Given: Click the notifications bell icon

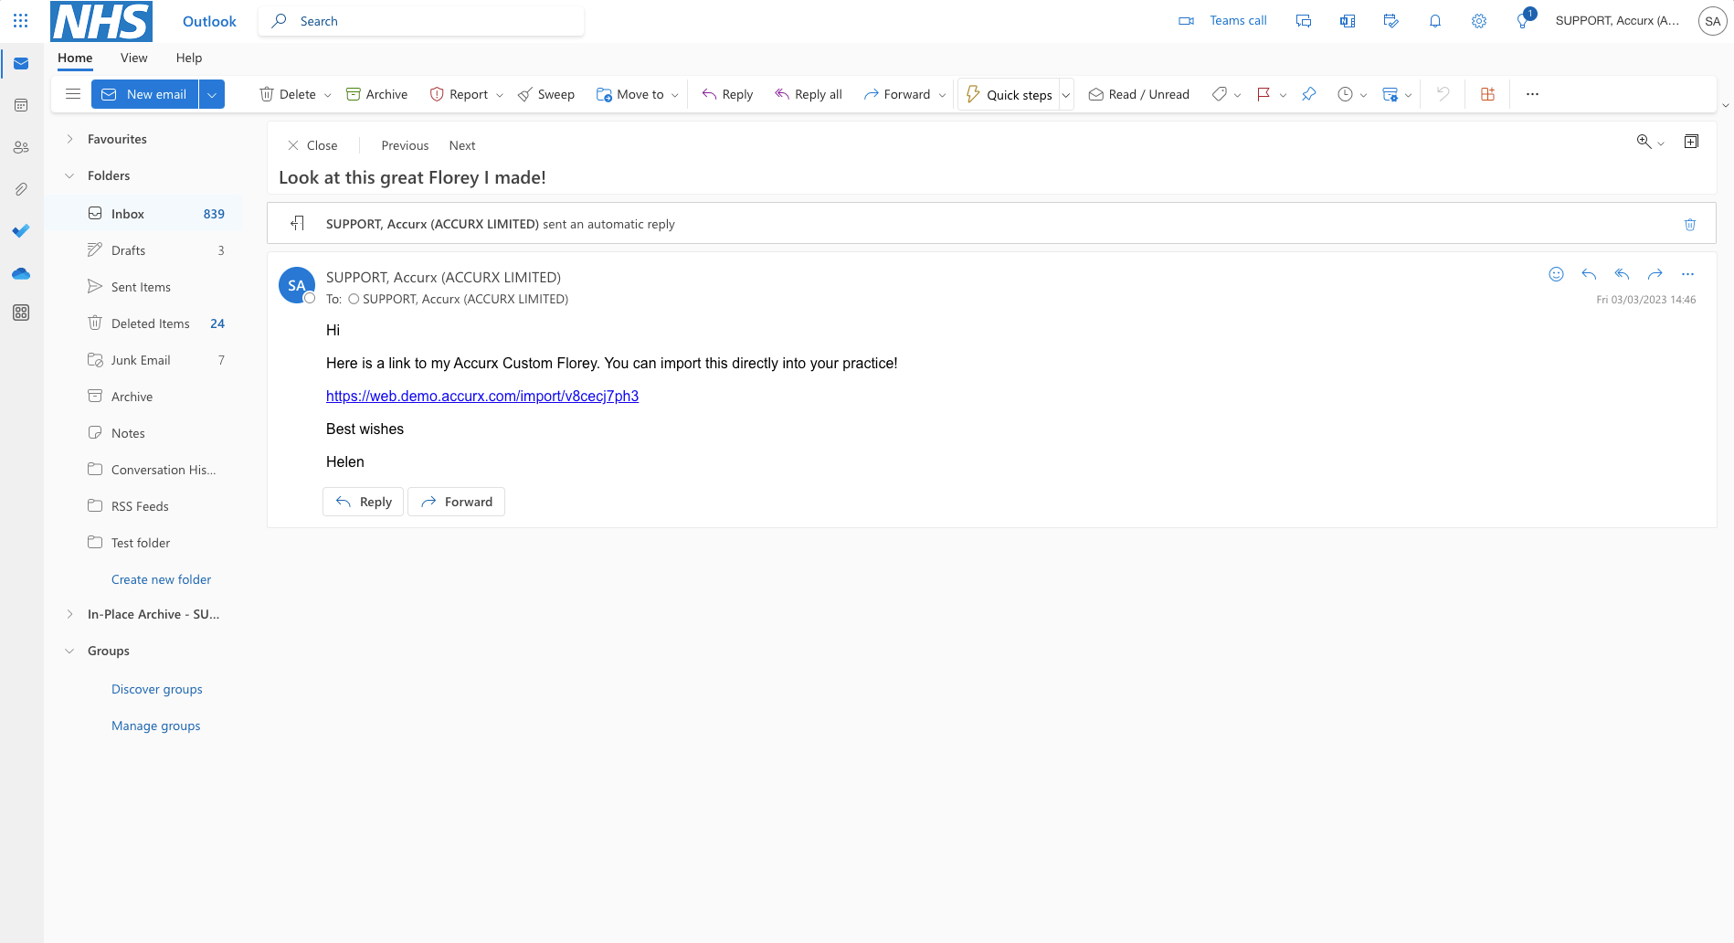Looking at the screenshot, I should click(1434, 21).
